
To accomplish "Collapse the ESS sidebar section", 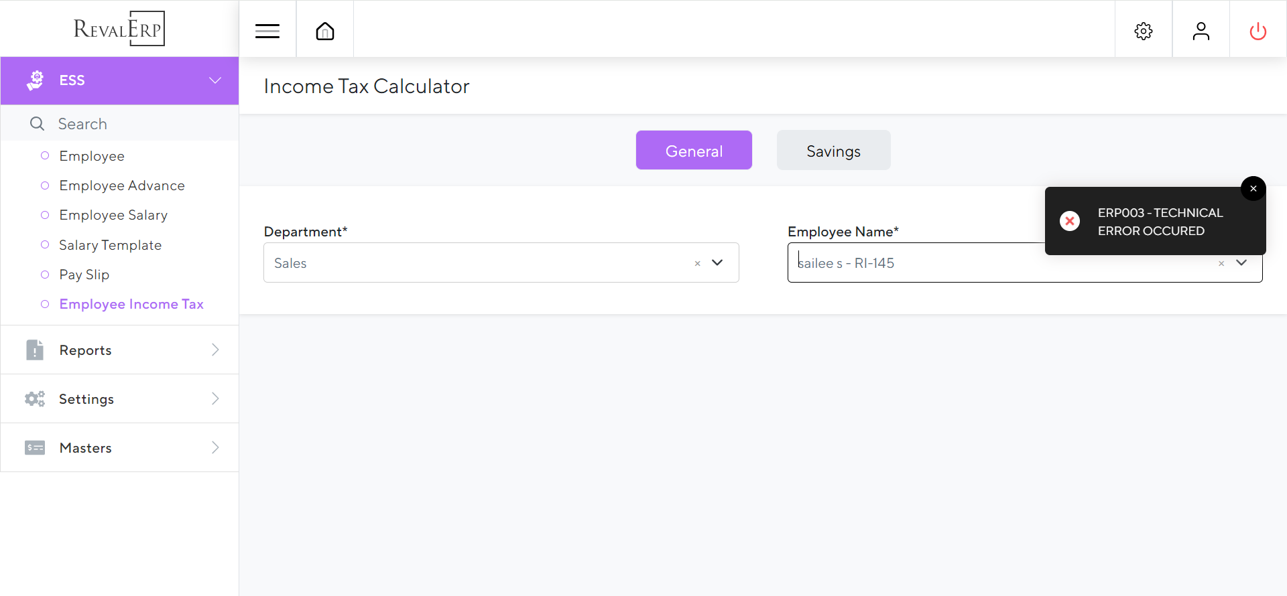I will pos(214,80).
